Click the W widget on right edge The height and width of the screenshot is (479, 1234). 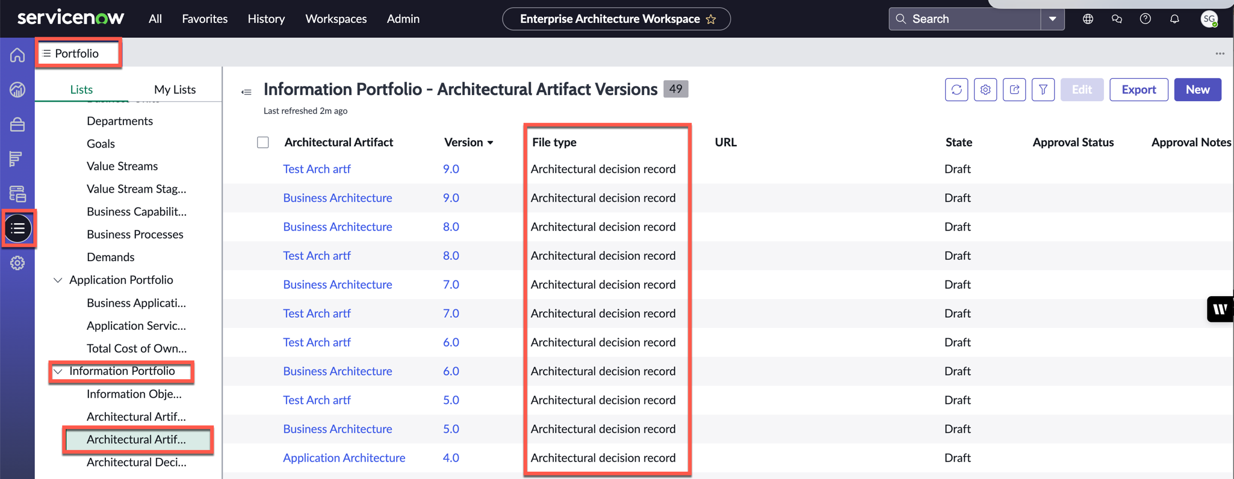pos(1220,309)
